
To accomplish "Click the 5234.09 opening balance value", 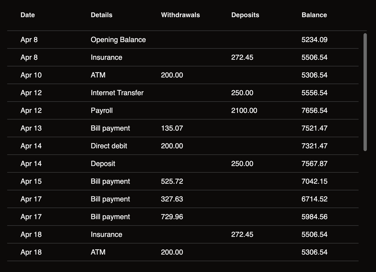I will pyautogui.click(x=314, y=40).
